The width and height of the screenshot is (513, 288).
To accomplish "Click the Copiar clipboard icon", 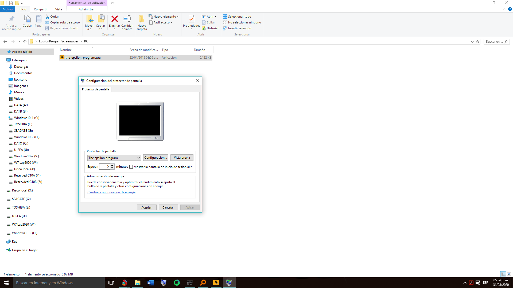I will 27,19.
